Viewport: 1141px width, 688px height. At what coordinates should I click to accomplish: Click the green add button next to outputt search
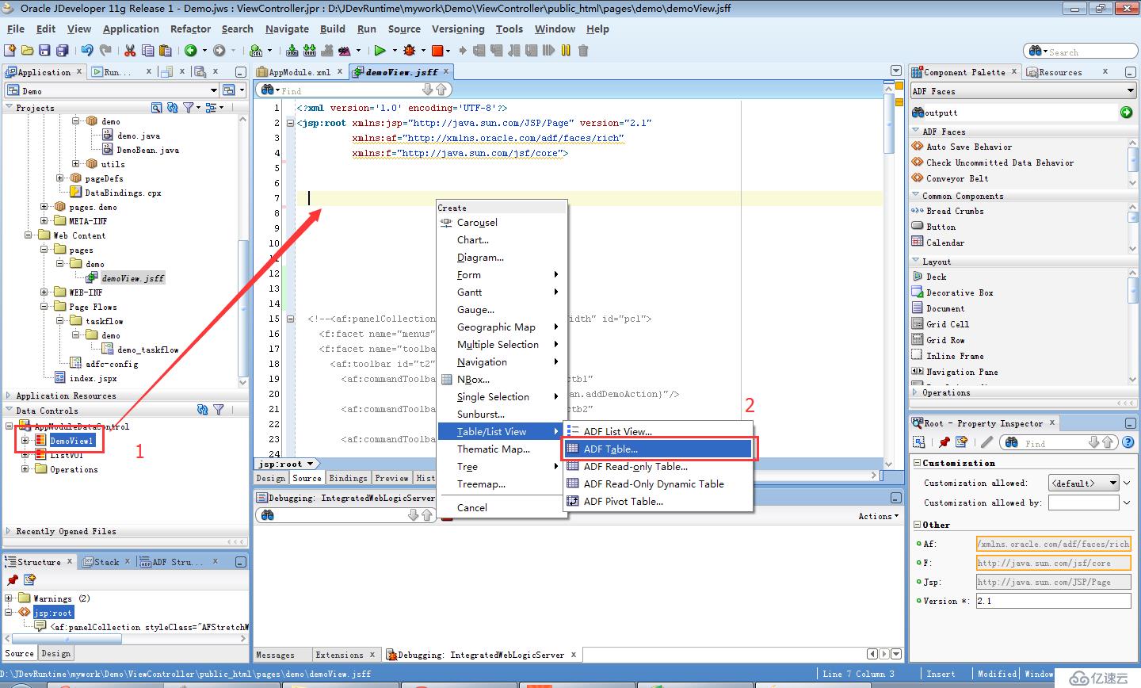(x=1126, y=113)
